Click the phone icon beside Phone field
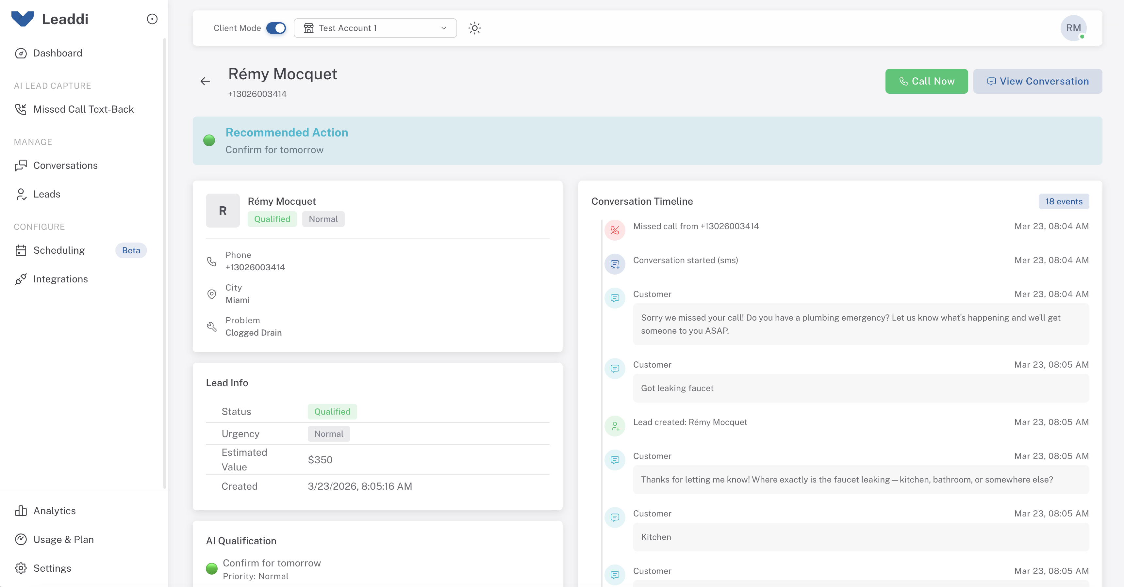 pyautogui.click(x=212, y=261)
